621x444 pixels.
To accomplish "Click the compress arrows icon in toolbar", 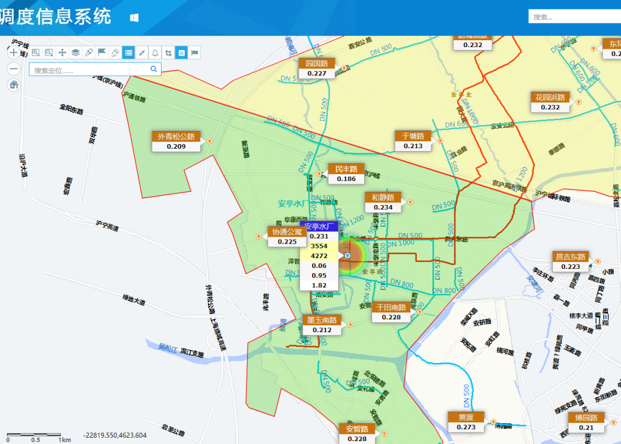I will pos(141,52).
